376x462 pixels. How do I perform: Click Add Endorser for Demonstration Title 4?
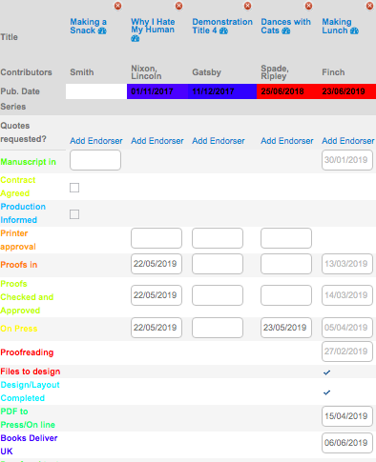coord(219,141)
